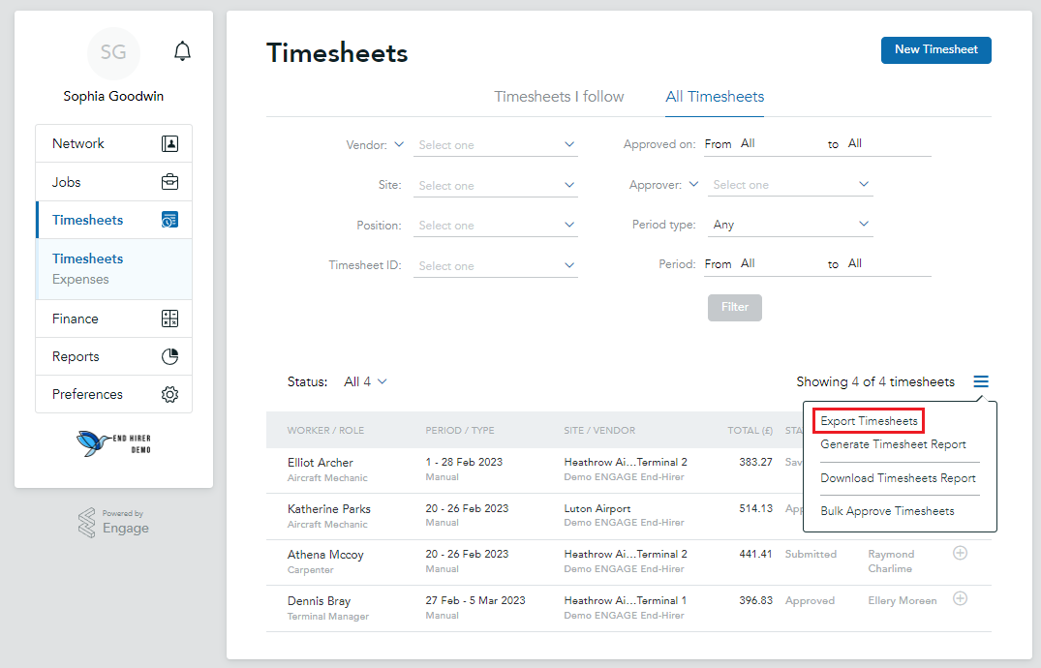1041x668 pixels.
Task: Click Dennis Bray's row expand plus icon
Action: coord(960,598)
